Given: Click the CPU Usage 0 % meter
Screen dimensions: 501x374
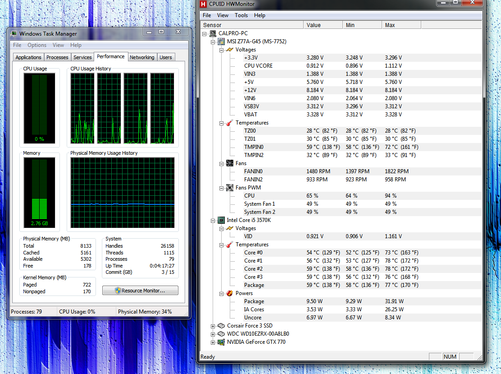Looking at the screenshot, I should pos(39,108).
